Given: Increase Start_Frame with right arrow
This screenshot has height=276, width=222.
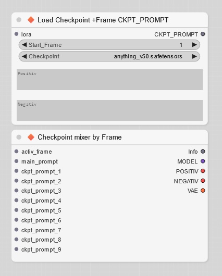Looking at the screenshot, I should click(194, 45).
